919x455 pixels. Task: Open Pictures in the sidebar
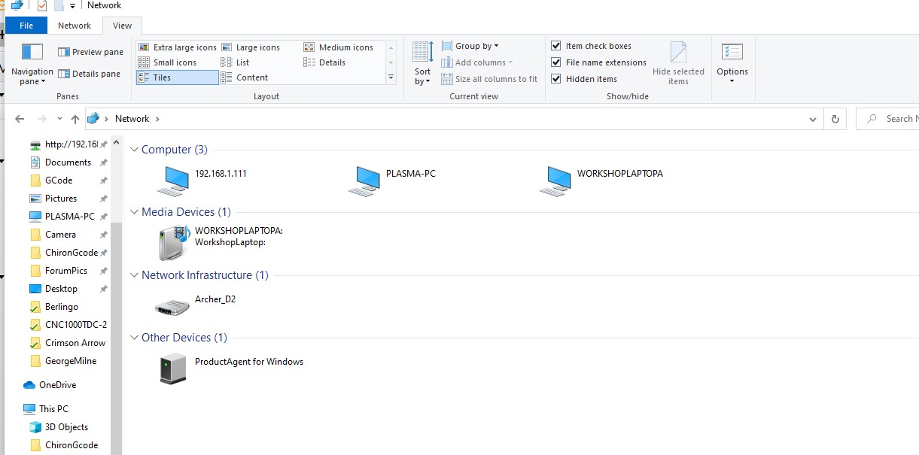pos(61,199)
